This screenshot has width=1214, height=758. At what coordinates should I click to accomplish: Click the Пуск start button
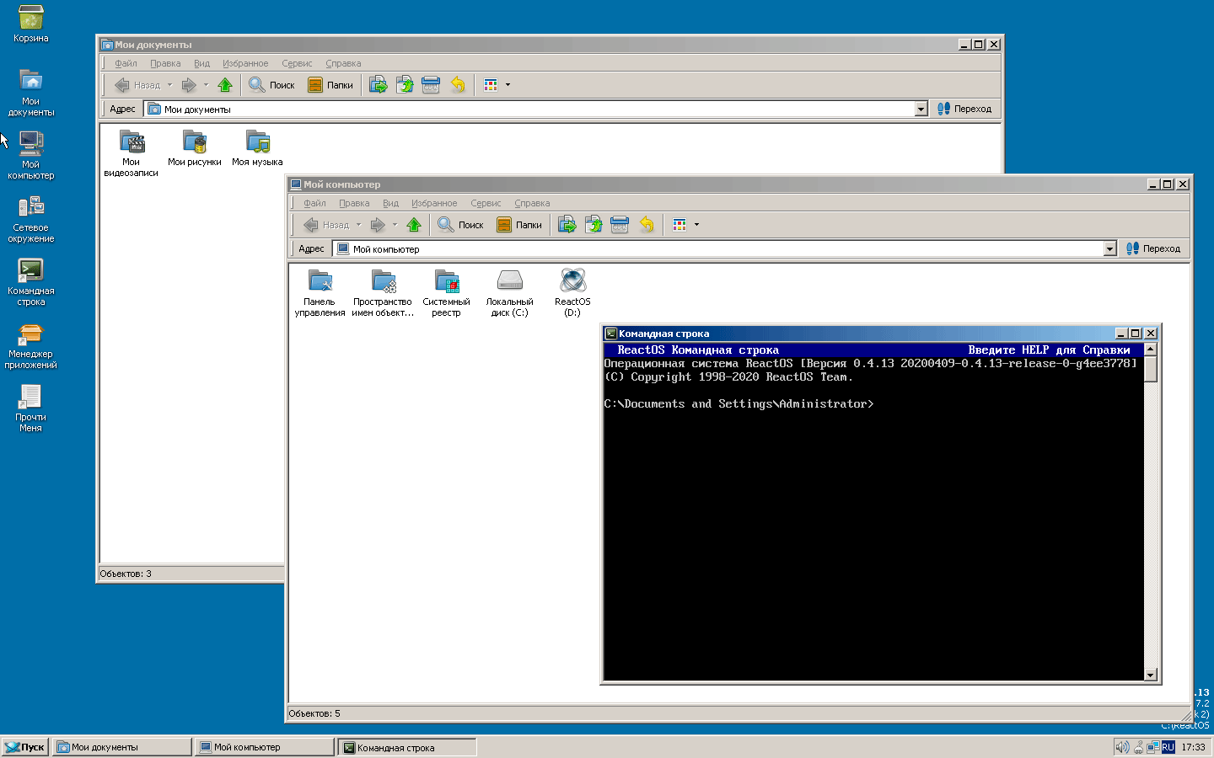25,747
